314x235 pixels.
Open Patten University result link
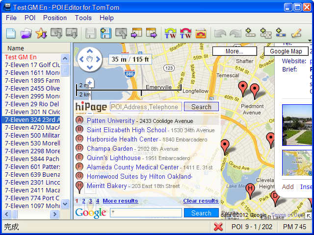click(x=110, y=121)
